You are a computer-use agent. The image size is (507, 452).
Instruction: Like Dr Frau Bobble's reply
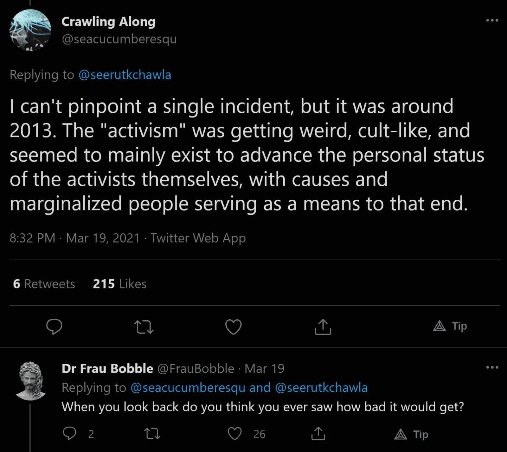[235, 434]
